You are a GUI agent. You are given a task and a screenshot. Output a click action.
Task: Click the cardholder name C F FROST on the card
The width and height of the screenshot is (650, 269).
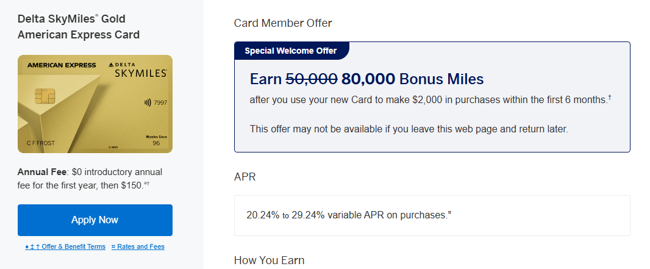[41, 144]
